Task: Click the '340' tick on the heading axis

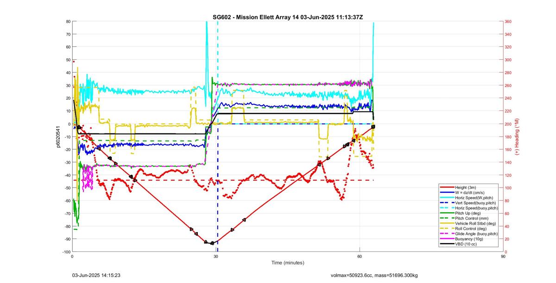Action: tap(509, 34)
